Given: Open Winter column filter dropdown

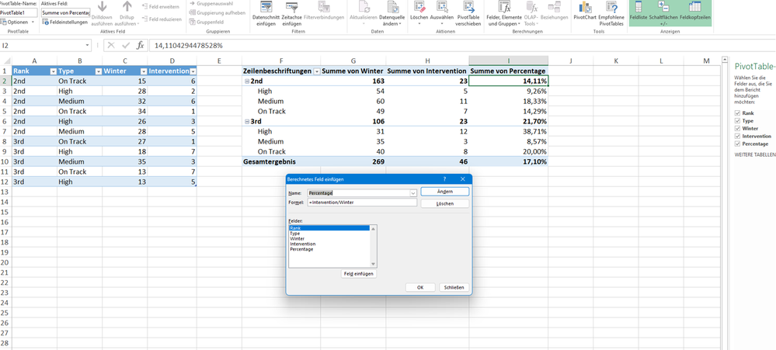Looking at the screenshot, I should click(x=144, y=71).
